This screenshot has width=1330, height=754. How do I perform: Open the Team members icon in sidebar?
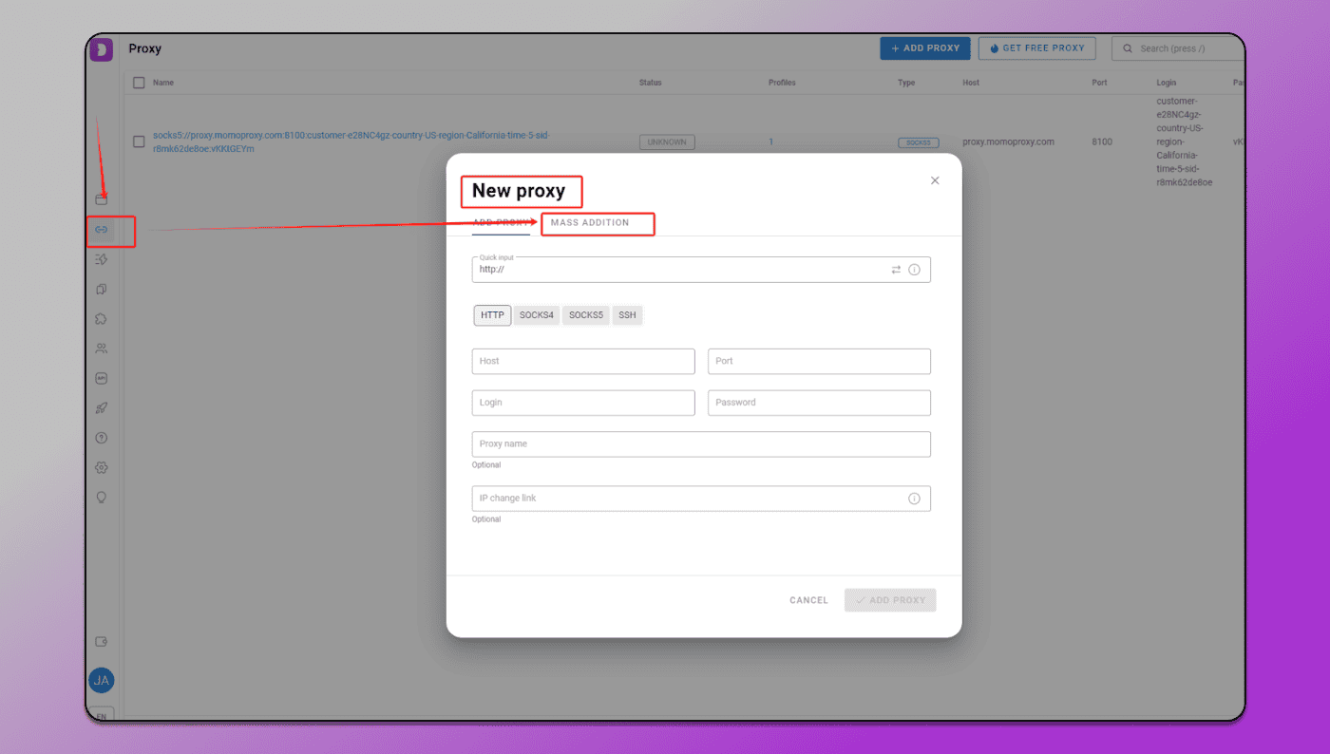coord(102,349)
